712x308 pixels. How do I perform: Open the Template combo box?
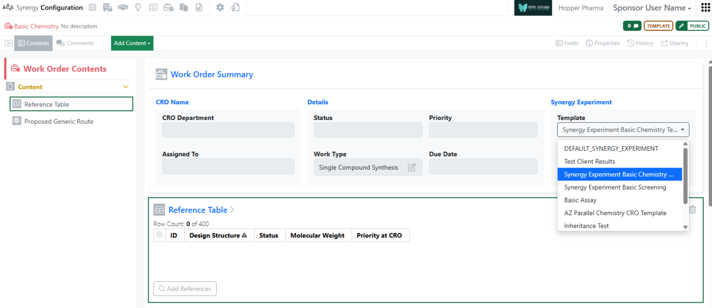tap(623, 129)
